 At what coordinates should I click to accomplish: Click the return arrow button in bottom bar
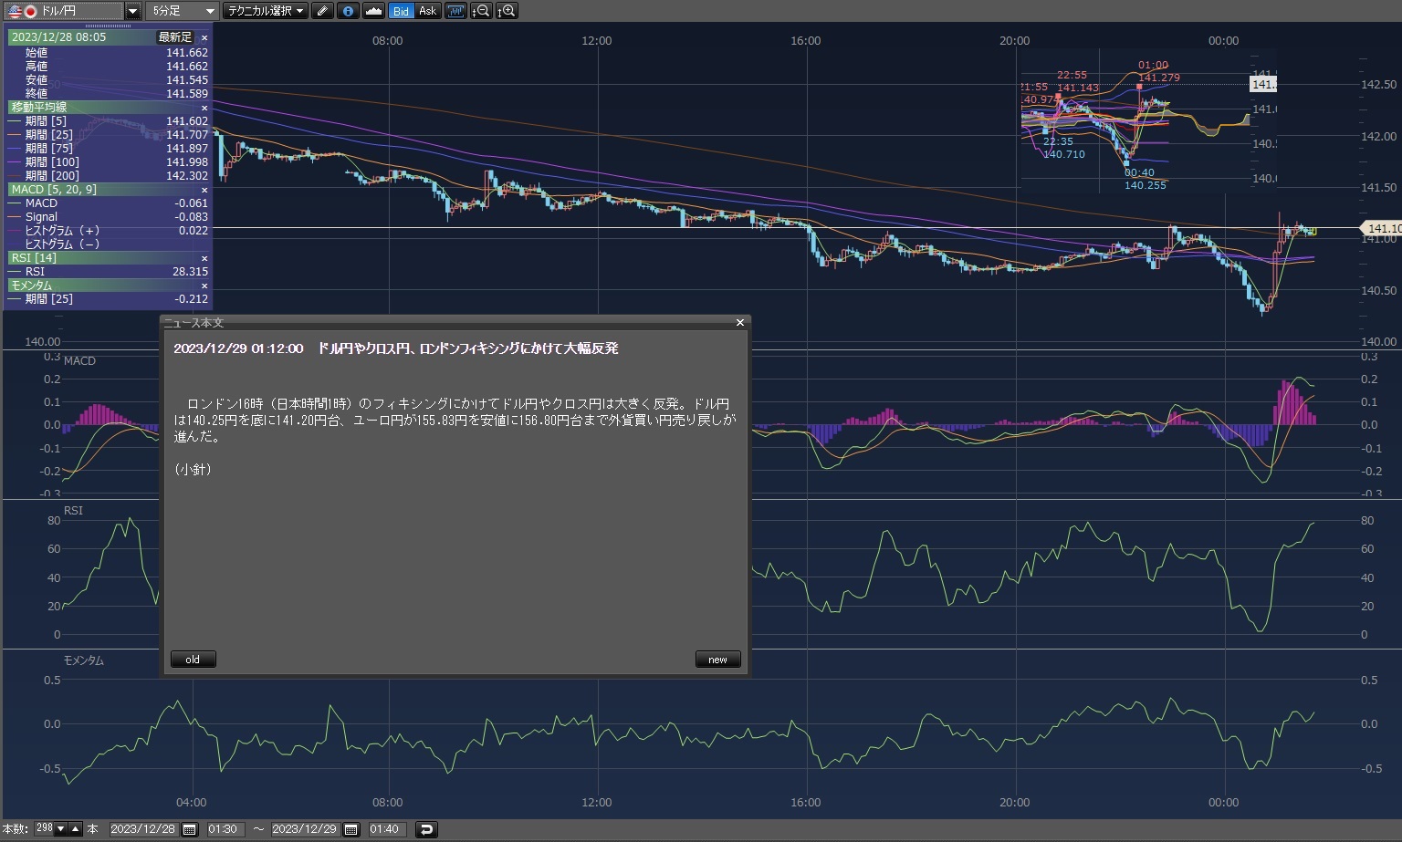pyautogui.click(x=426, y=829)
